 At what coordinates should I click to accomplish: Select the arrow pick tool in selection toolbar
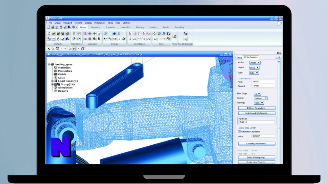coord(49,49)
